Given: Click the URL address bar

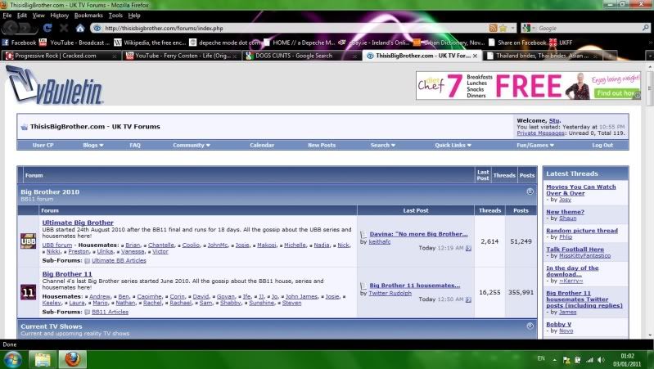Looking at the screenshot, I should (x=292, y=28).
